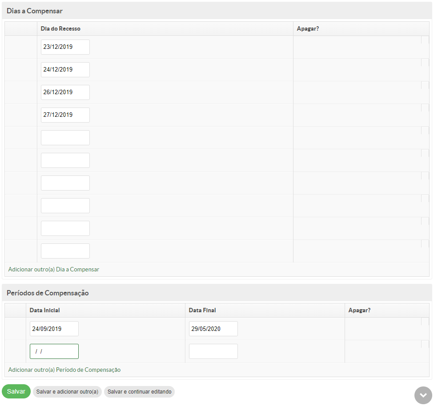Edit the Data Final field showing 29/05/2020
This screenshot has width=434, height=406.
click(213, 329)
